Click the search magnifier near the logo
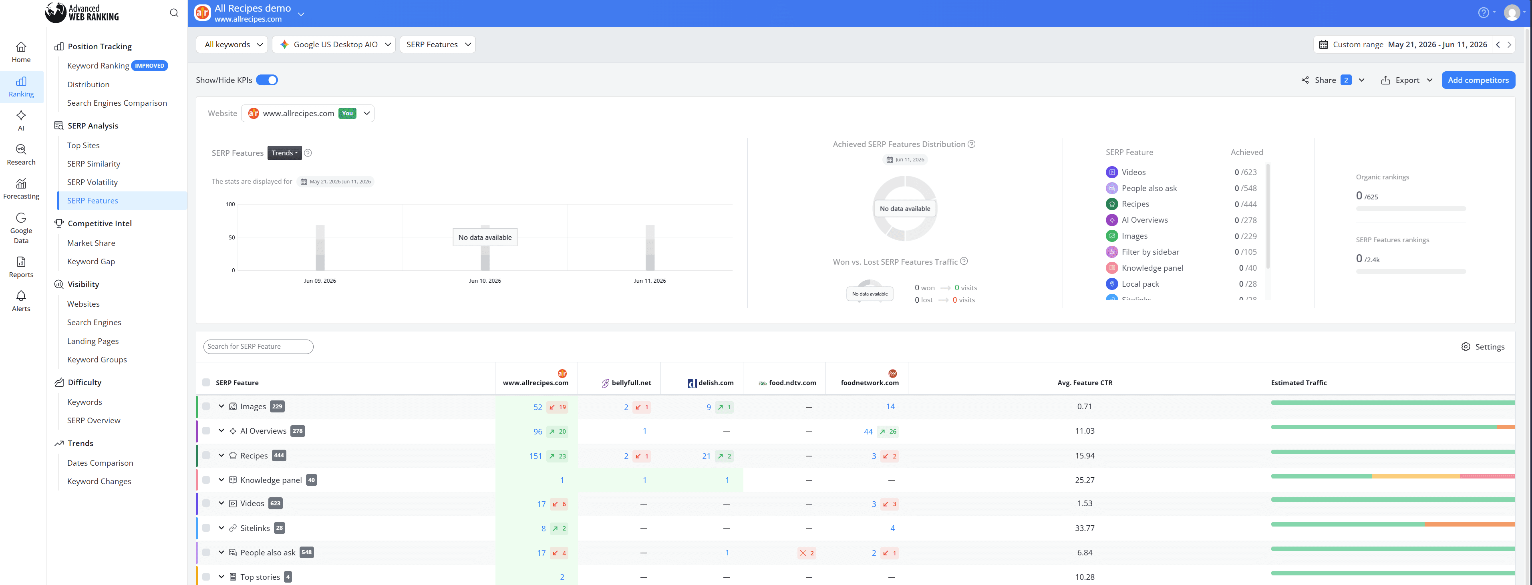Viewport: 1532px width, 585px height. tap(174, 12)
